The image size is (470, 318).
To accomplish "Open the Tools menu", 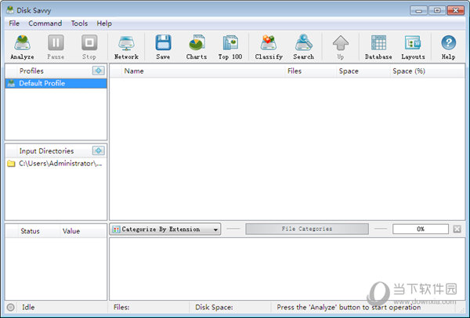I will pos(79,23).
